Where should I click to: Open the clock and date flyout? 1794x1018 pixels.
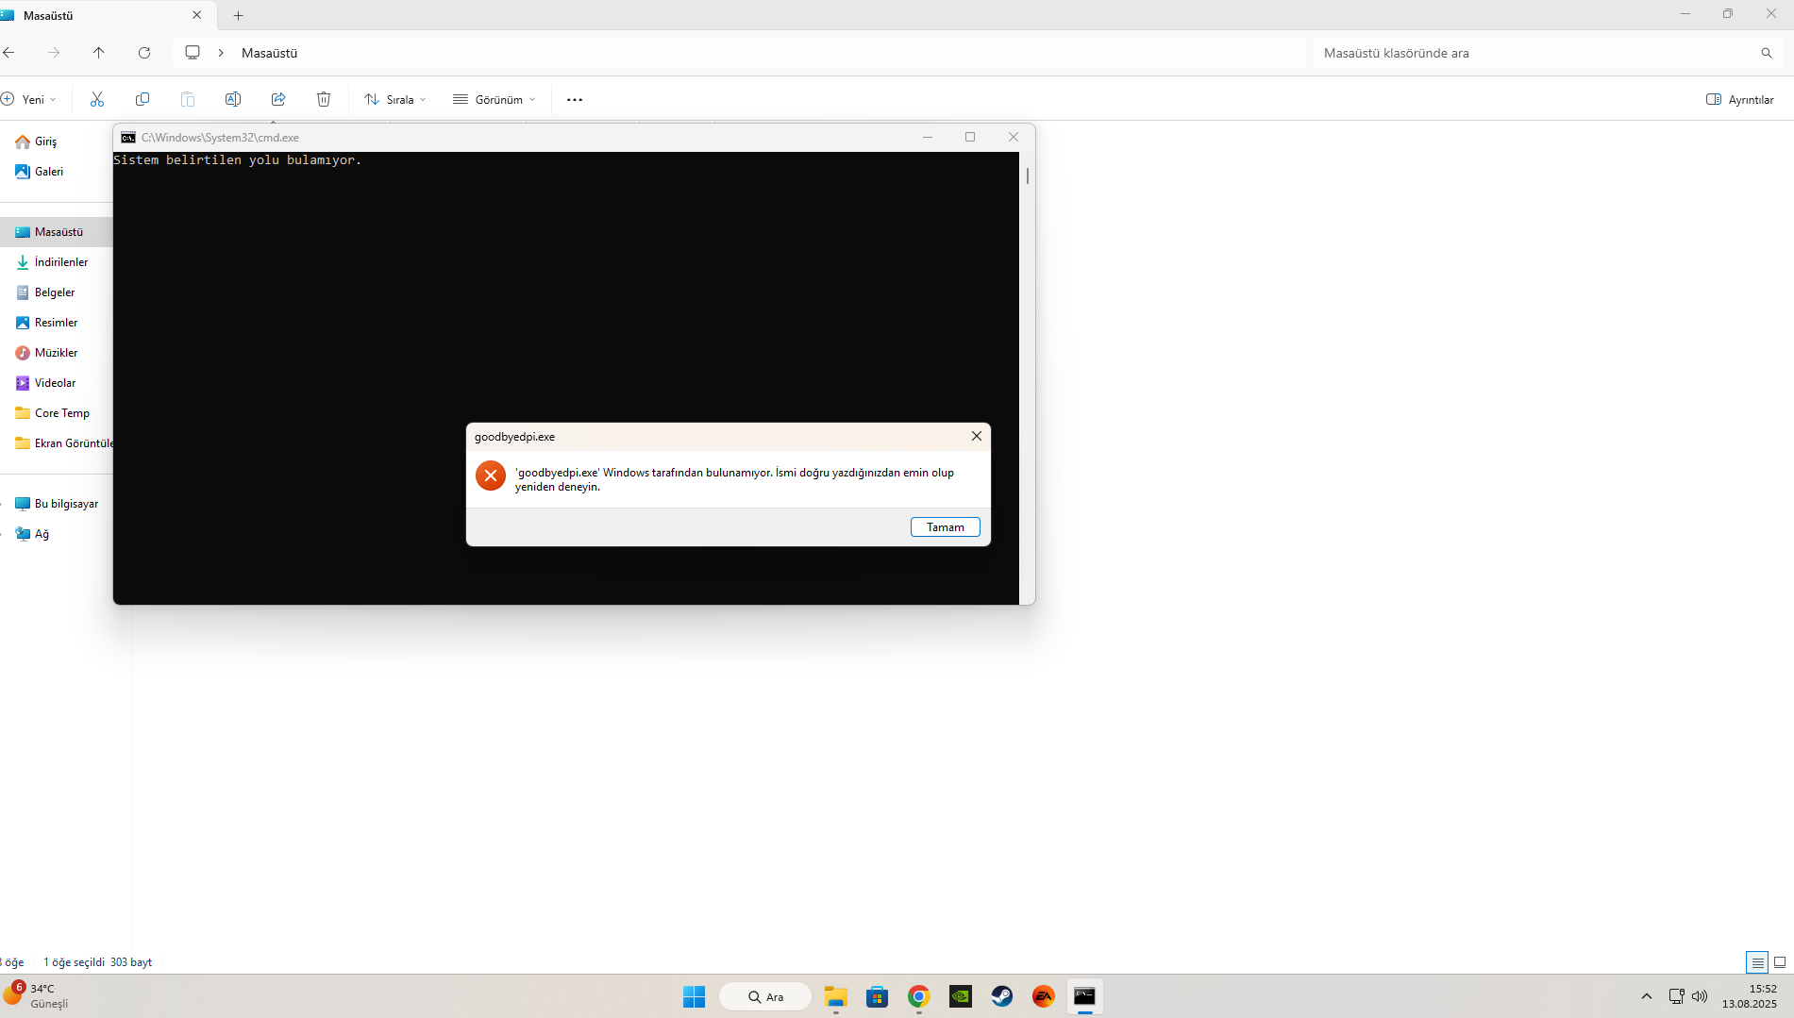coord(1750,996)
